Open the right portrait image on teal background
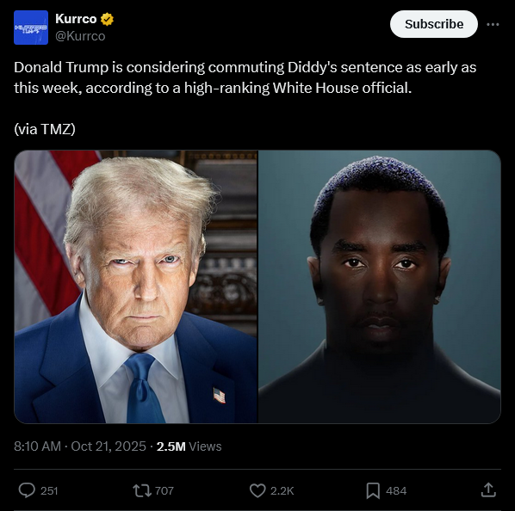This screenshot has width=515, height=511. pos(380,286)
